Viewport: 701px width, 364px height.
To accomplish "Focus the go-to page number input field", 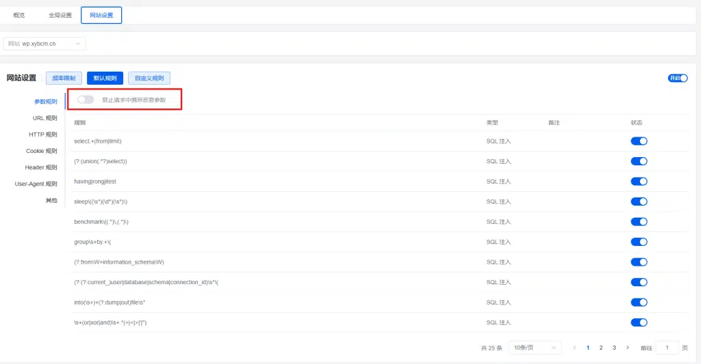I will [x=667, y=348].
